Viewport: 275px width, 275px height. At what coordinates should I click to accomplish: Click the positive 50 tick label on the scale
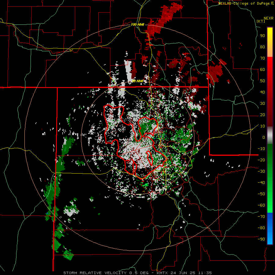click(262, 81)
